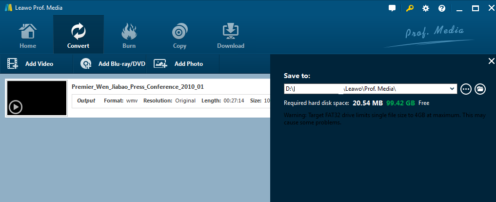Open the Home module

[x=28, y=35]
